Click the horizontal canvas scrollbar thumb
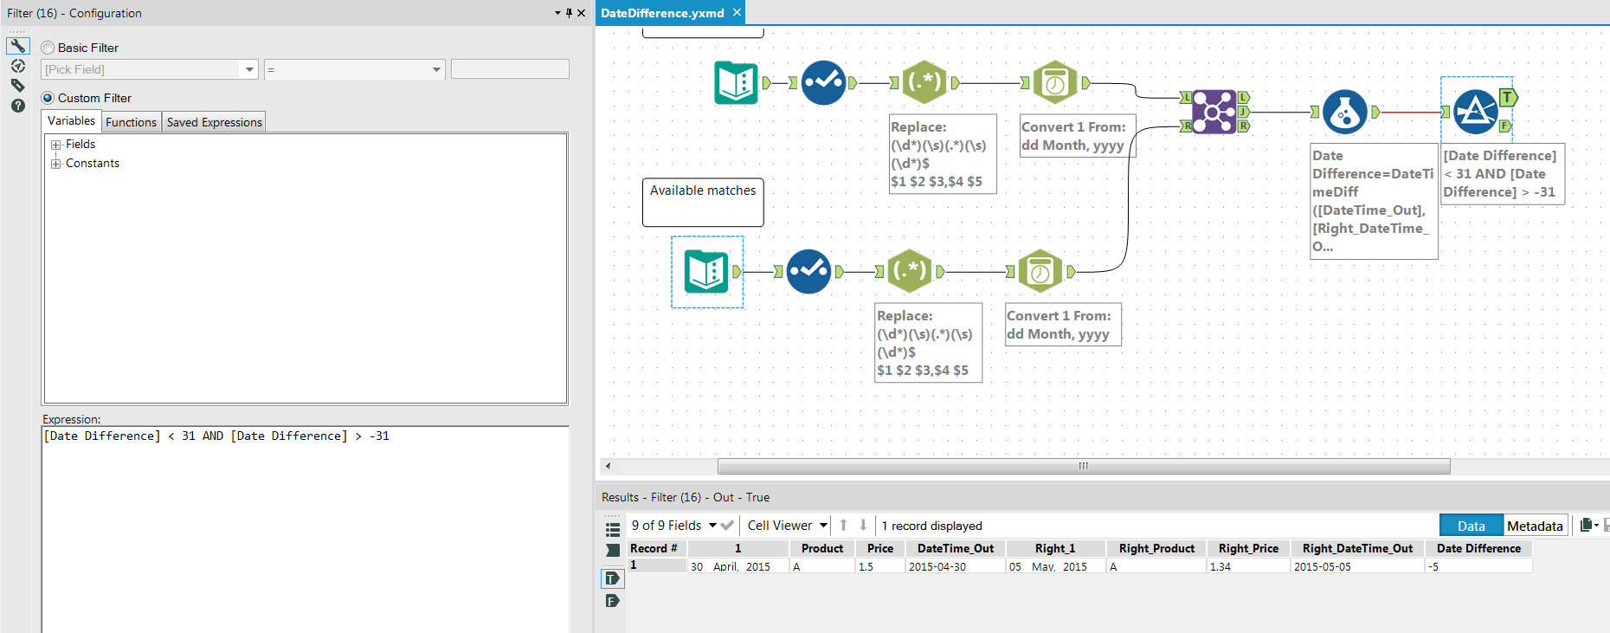The width and height of the screenshot is (1610, 633). tap(1084, 466)
